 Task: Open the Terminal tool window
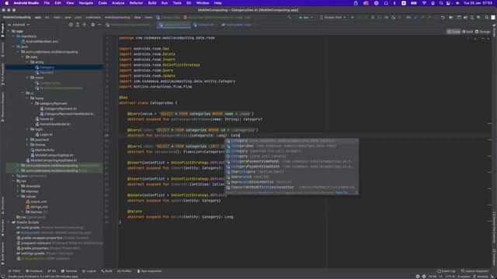coord(69,271)
